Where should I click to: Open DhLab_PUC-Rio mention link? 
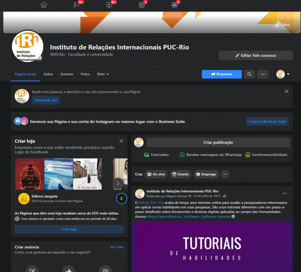point(151,203)
